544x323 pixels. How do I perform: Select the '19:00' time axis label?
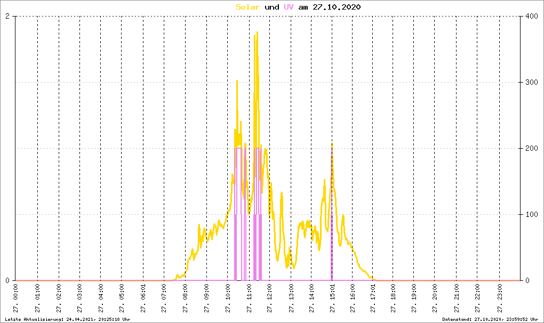(413, 298)
